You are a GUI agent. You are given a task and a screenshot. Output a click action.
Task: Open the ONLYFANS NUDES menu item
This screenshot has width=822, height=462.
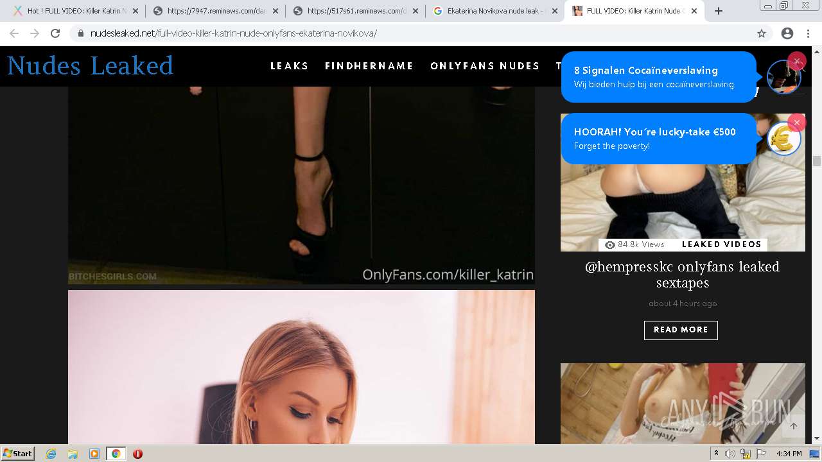pyautogui.click(x=485, y=65)
